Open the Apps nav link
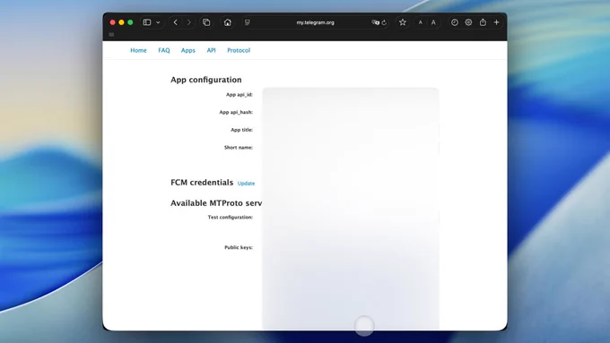 [x=187, y=50]
